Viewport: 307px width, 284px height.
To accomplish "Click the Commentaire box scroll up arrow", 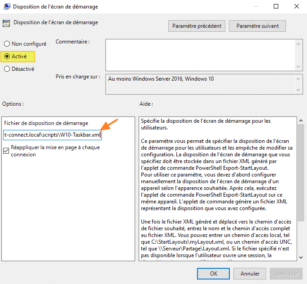I will pos(298,44).
